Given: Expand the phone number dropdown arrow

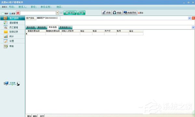Looking at the screenshot, I should tap(57, 13).
